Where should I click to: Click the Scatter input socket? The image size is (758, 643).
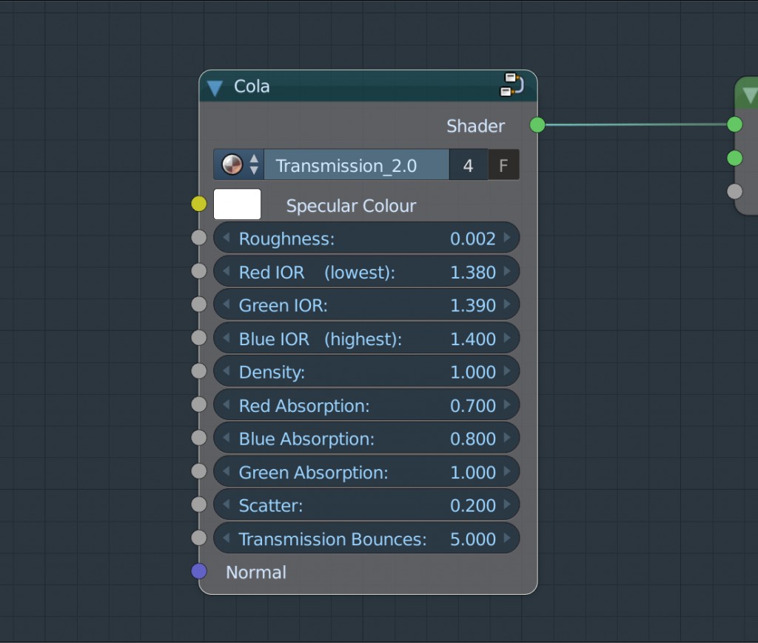point(198,504)
